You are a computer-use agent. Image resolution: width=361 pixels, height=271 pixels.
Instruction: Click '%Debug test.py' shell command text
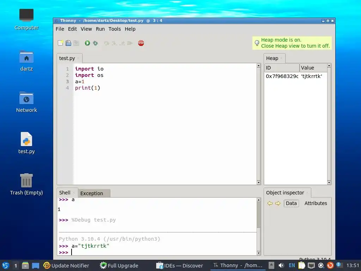(93, 220)
